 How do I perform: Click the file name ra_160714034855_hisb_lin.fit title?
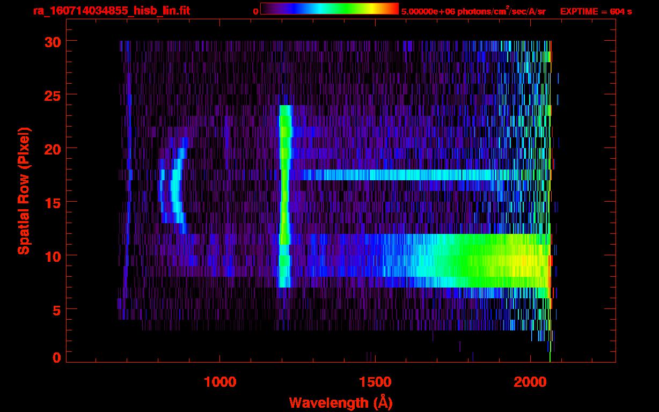point(111,11)
